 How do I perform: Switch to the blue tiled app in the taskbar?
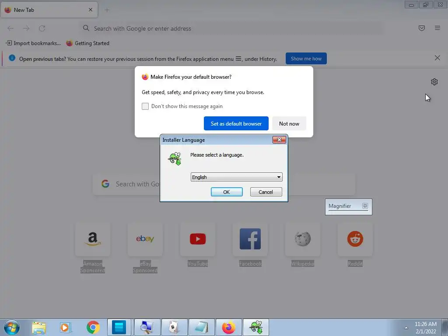pyautogui.click(x=119, y=327)
